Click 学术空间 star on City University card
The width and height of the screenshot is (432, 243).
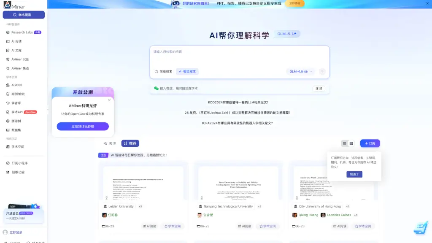[363, 226]
